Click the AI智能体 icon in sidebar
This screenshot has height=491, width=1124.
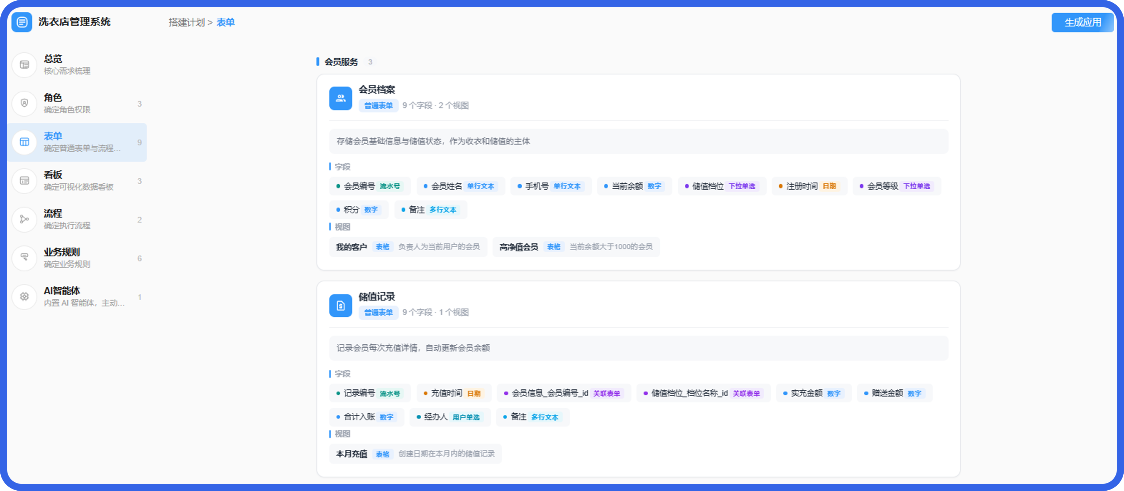click(24, 297)
